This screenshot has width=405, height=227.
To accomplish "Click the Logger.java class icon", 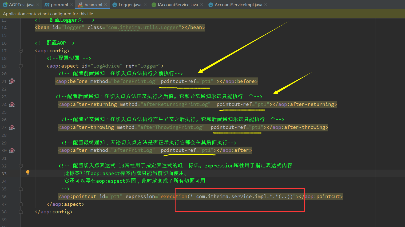I will click(x=115, y=5).
